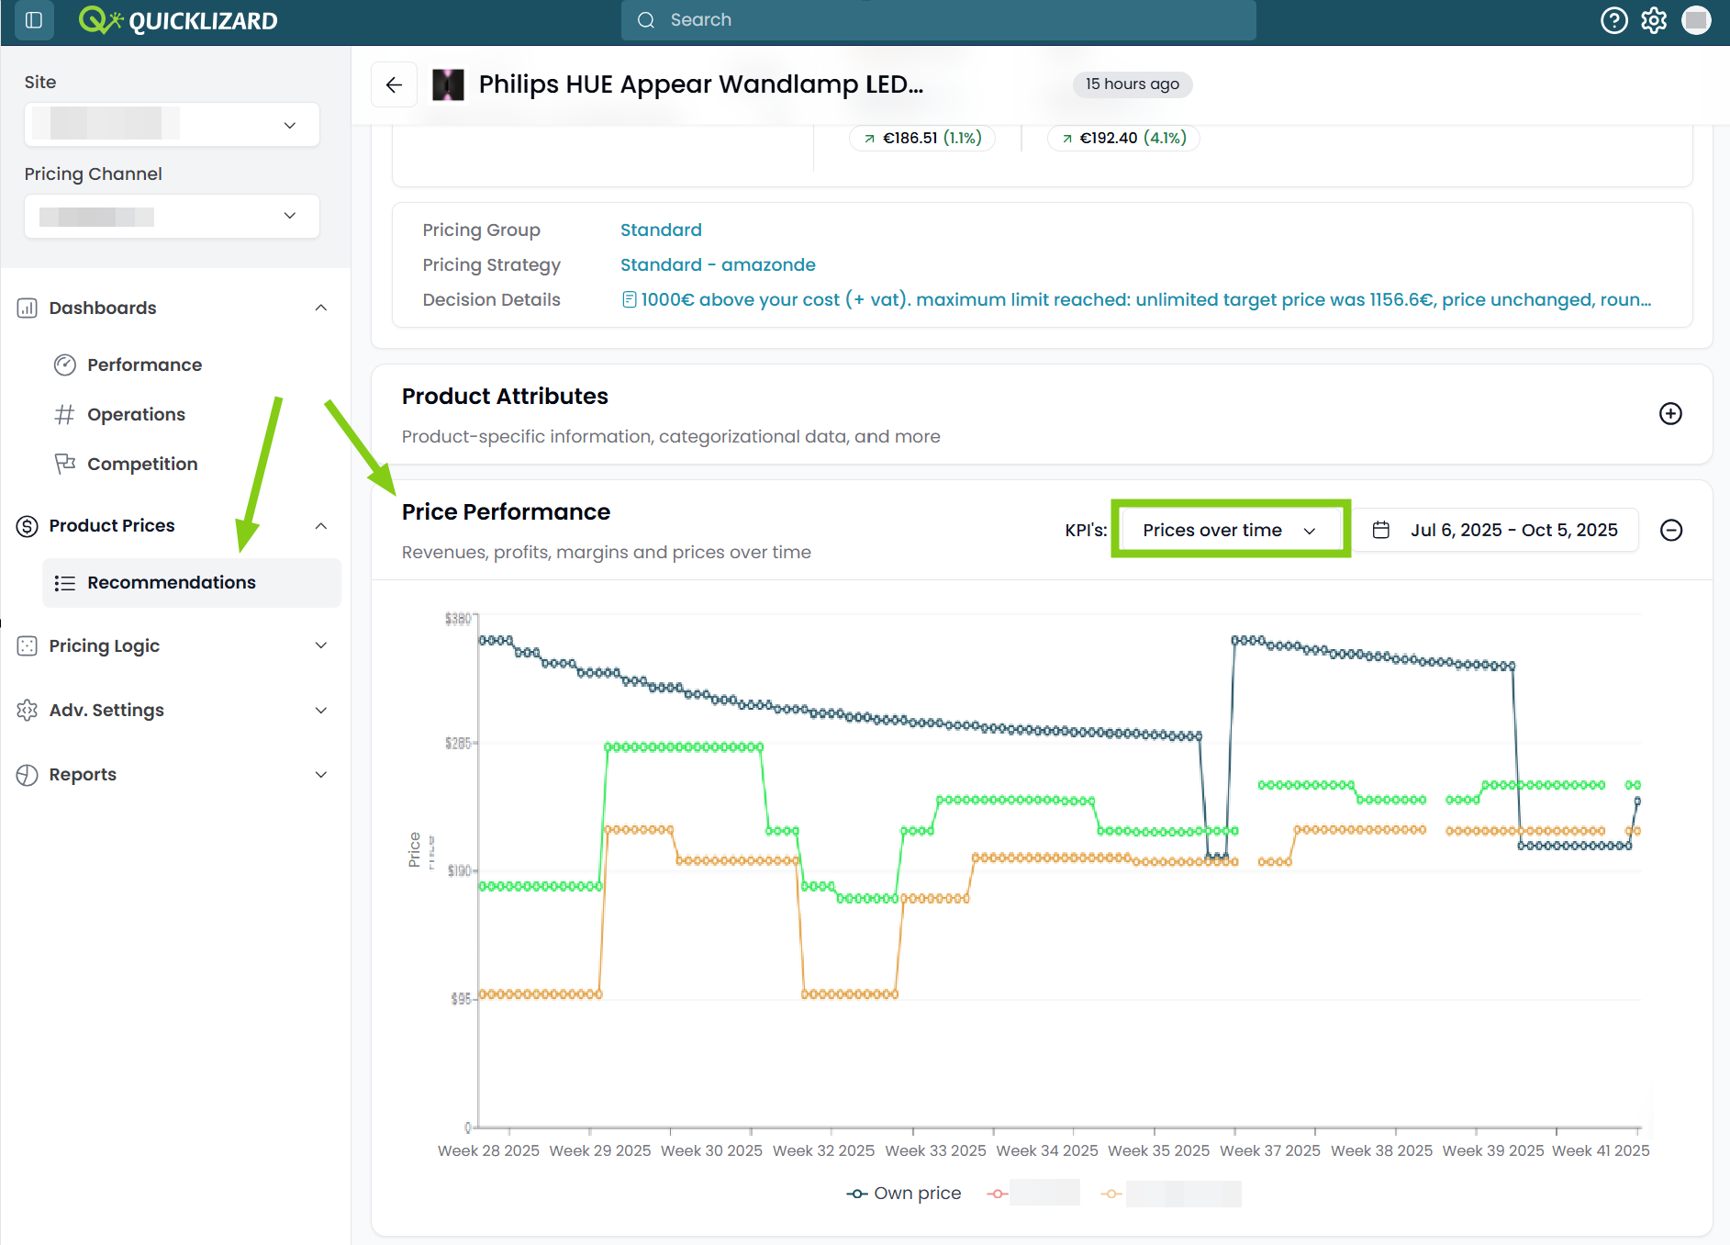1730x1245 pixels.
Task: Collapse the Product Prices section chevron
Action: [321, 526]
